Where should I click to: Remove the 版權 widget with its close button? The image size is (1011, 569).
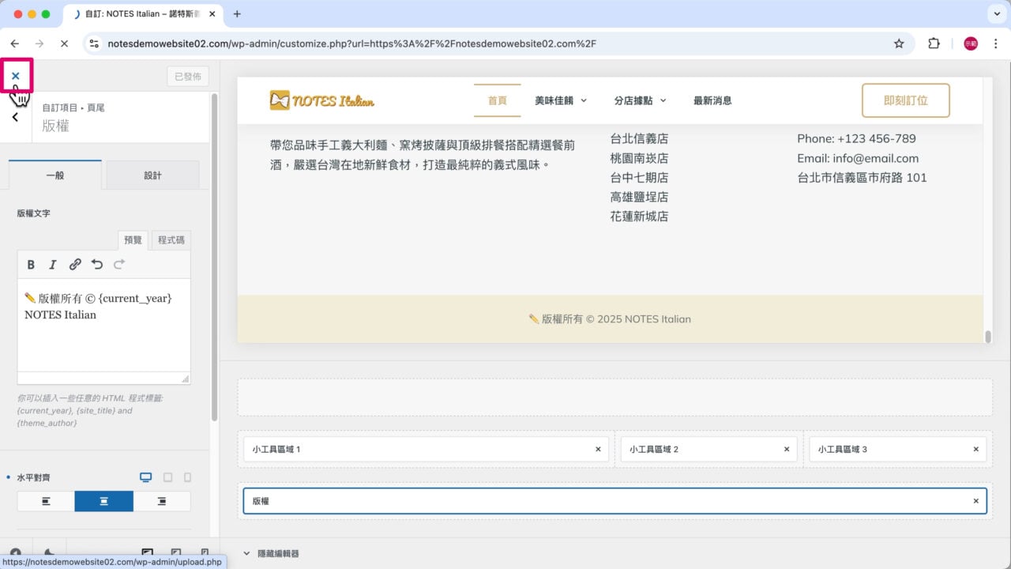pos(975,500)
